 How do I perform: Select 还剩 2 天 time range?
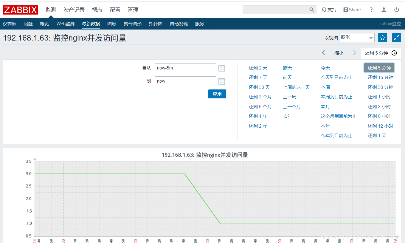(x=258, y=68)
